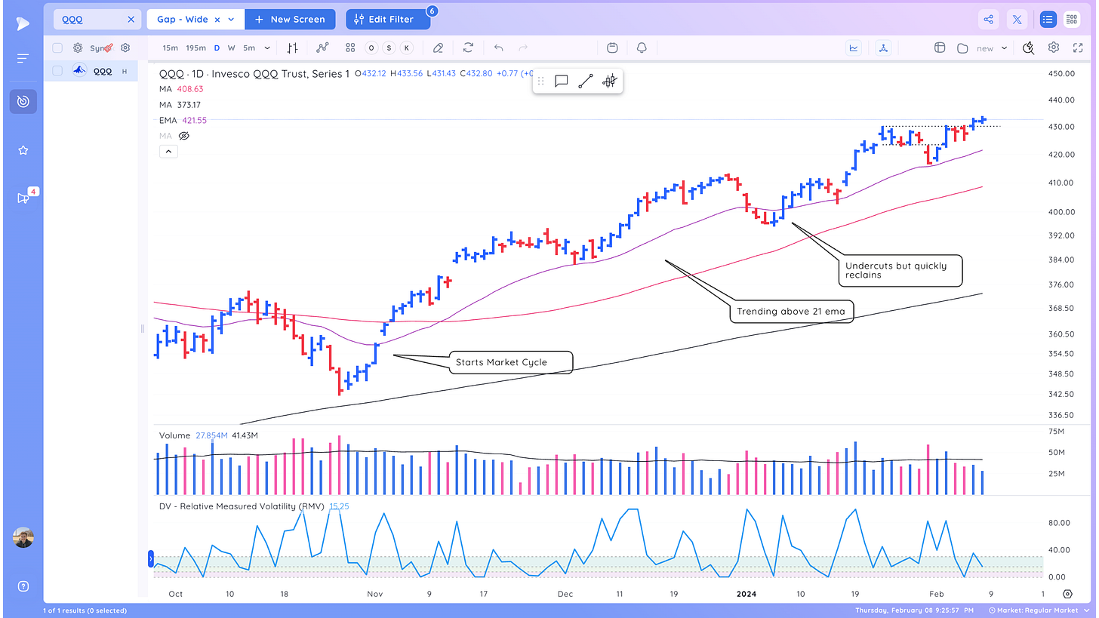Open the sidebar menu lines icon
Viewport: 1099px width, 618px height.
pos(23,58)
